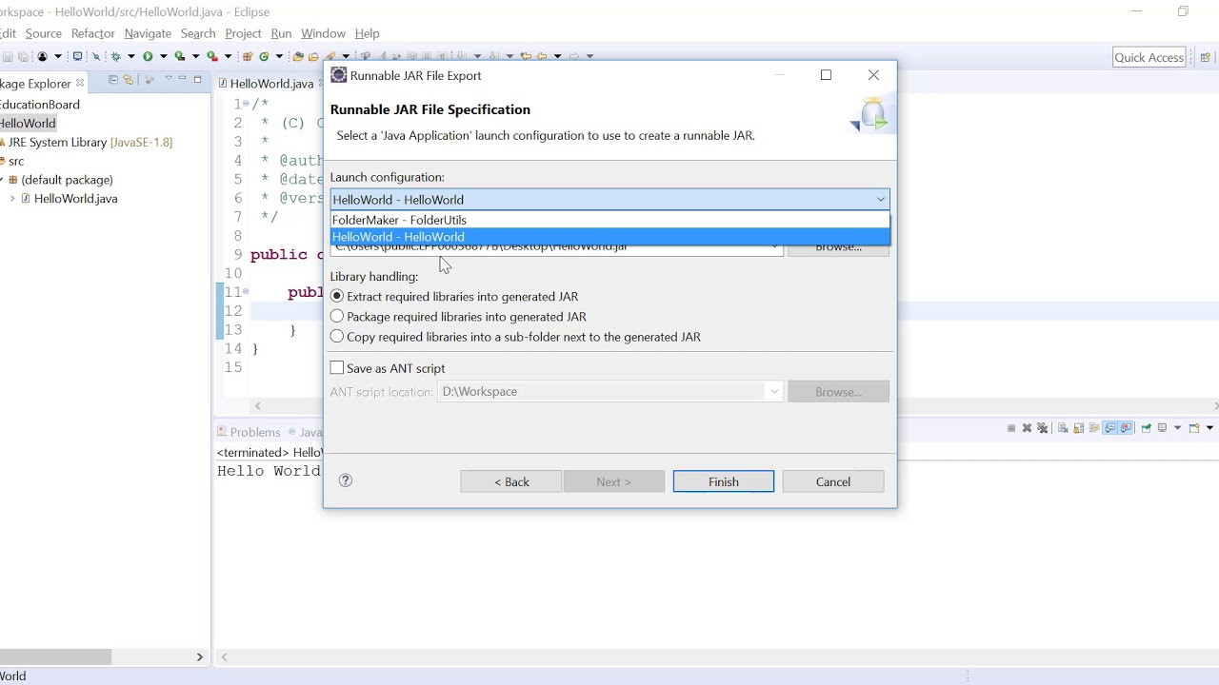The image size is (1219, 685).
Task: Click the Finish button
Action: 723,481
